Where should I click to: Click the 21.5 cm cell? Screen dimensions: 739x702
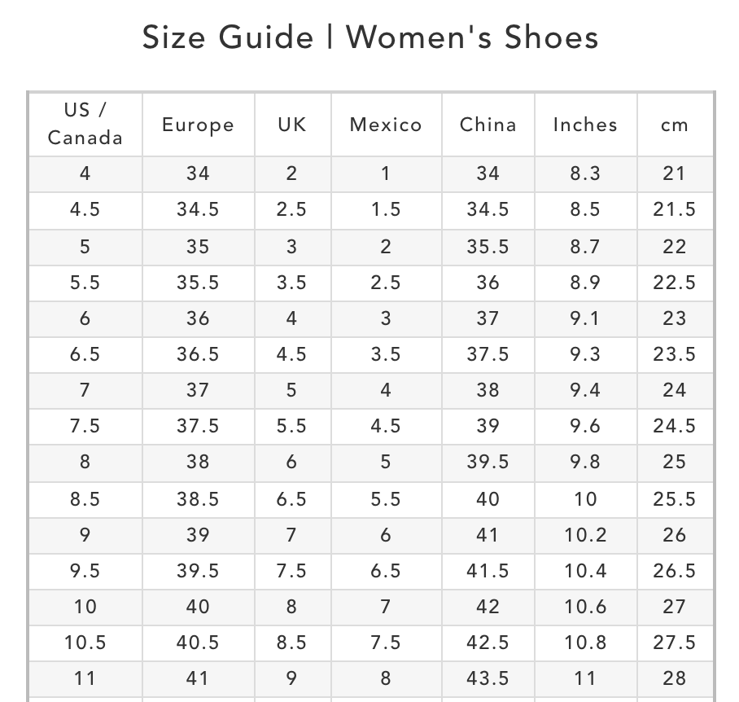[675, 209]
